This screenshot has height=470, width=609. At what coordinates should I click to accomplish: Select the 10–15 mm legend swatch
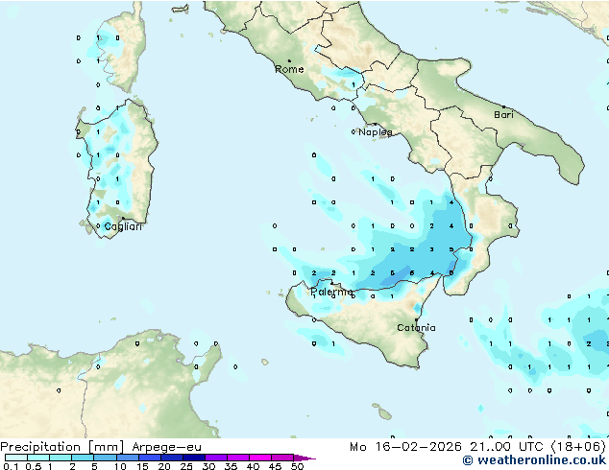[x=127, y=458]
